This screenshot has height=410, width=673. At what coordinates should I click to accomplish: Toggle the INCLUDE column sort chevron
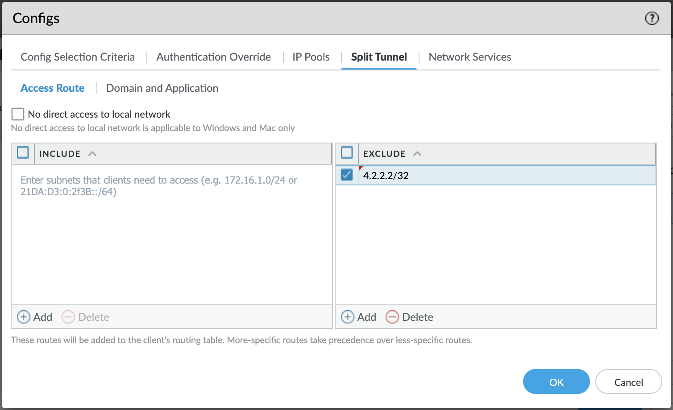tap(92, 153)
